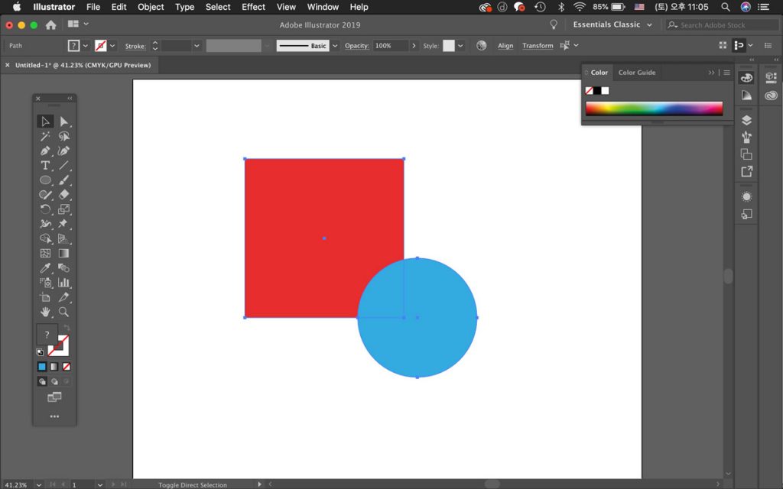Screen dimensions: 783x489
Task: Expand the Opacity slider arrow
Action: tap(414, 46)
